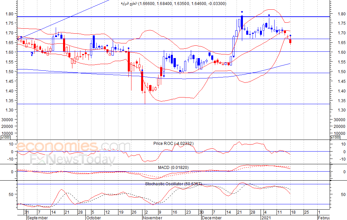Click the 50 stochastic value on right axis

coord(343,194)
